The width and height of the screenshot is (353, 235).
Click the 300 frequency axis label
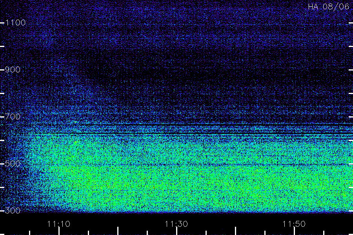(13, 211)
